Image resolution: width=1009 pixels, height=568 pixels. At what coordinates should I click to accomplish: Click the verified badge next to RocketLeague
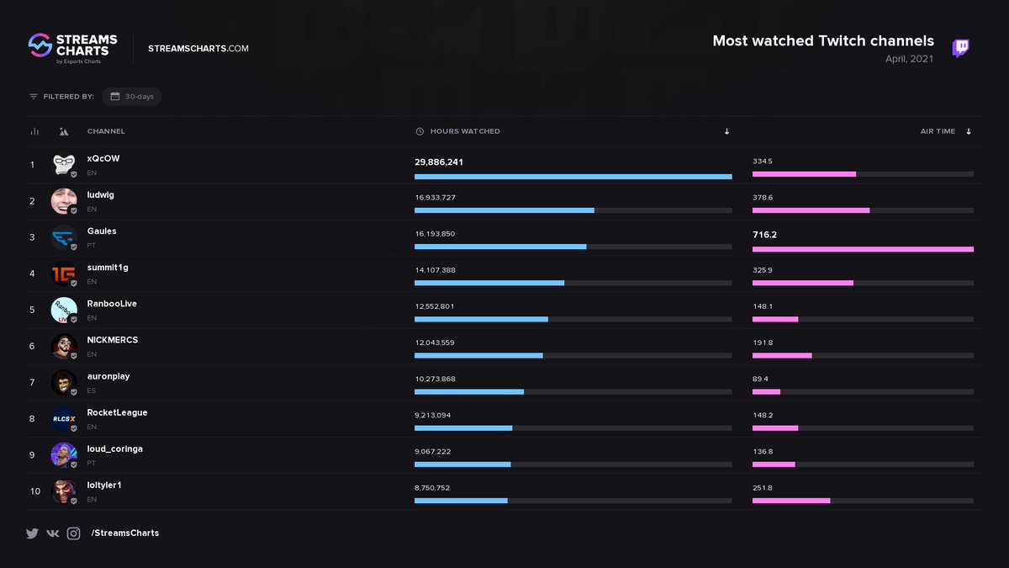(x=73, y=427)
